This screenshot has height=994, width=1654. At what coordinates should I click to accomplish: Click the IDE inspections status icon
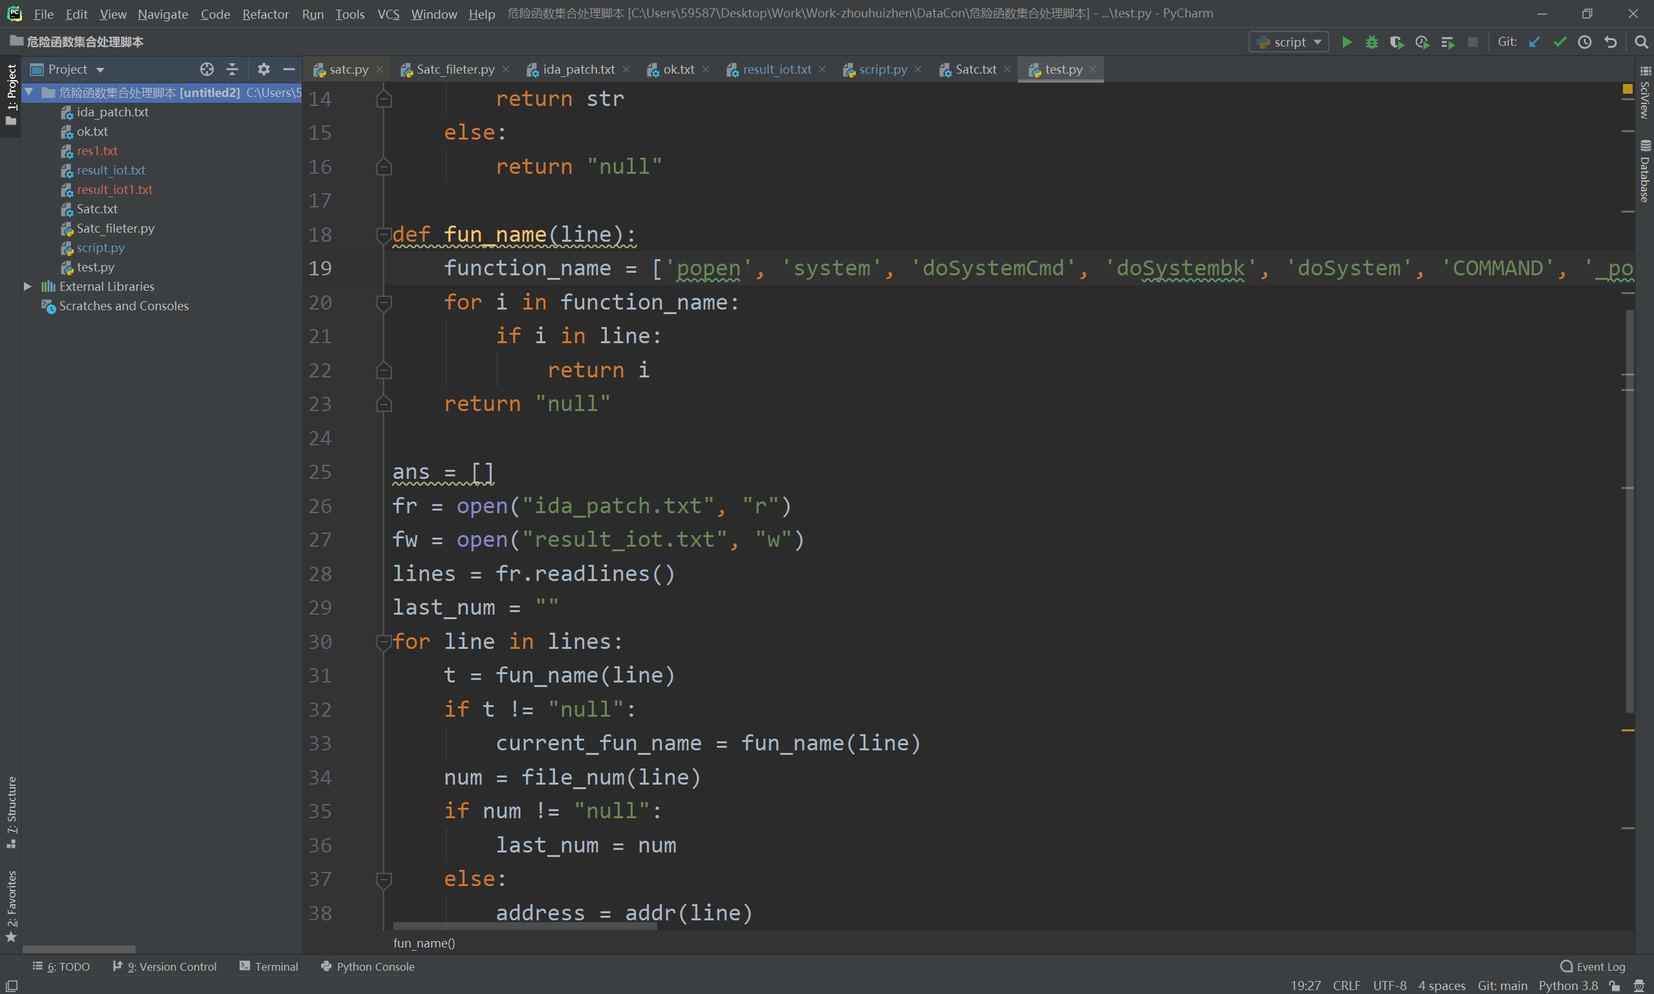coord(1639,986)
